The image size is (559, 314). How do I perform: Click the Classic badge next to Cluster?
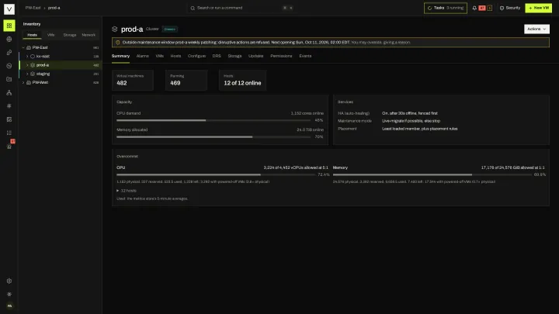coord(170,29)
